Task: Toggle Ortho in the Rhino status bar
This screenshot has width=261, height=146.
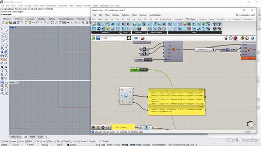Action: 110,145
